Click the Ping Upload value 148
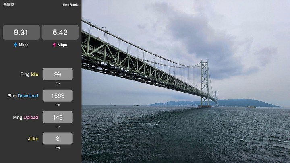The width and height of the screenshot is (290, 163). tap(58, 117)
